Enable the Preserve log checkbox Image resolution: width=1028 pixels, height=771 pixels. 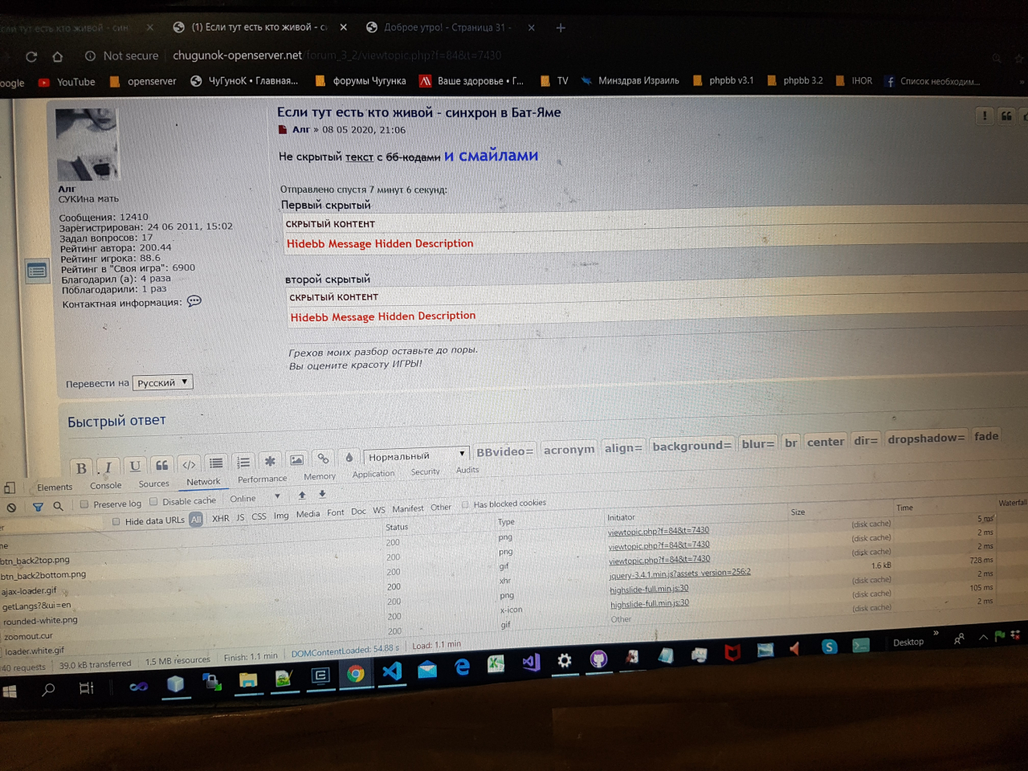point(84,504)
